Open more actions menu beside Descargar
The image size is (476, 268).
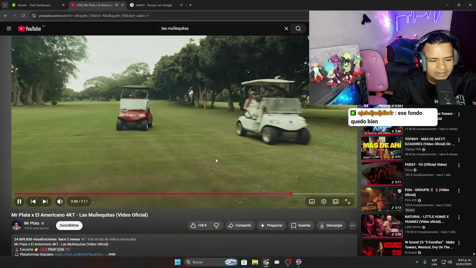pos(353,226)
